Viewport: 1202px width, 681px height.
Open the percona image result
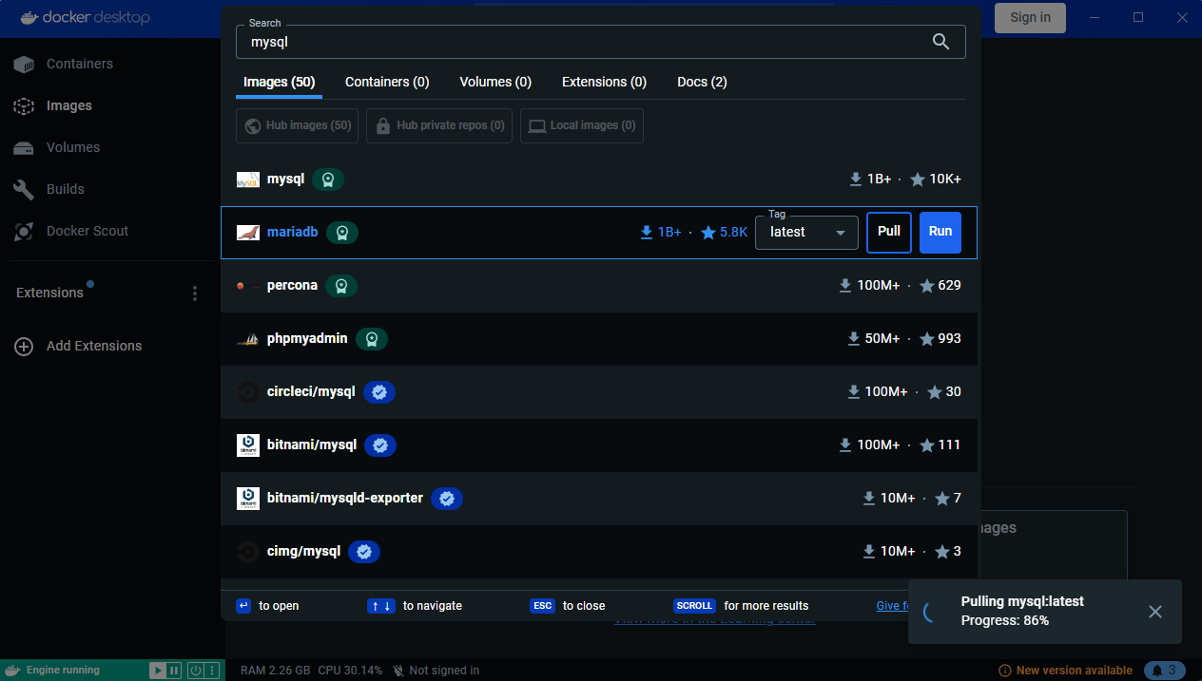click(x=599, y=286)
